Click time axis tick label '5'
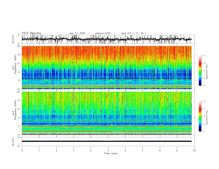The height and width of the screenshot is (169, 219). tap(108, 150)
